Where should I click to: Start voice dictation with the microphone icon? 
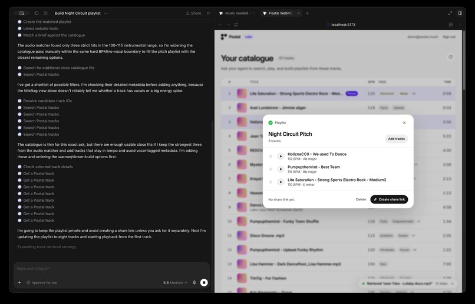(x=194, y=283)
